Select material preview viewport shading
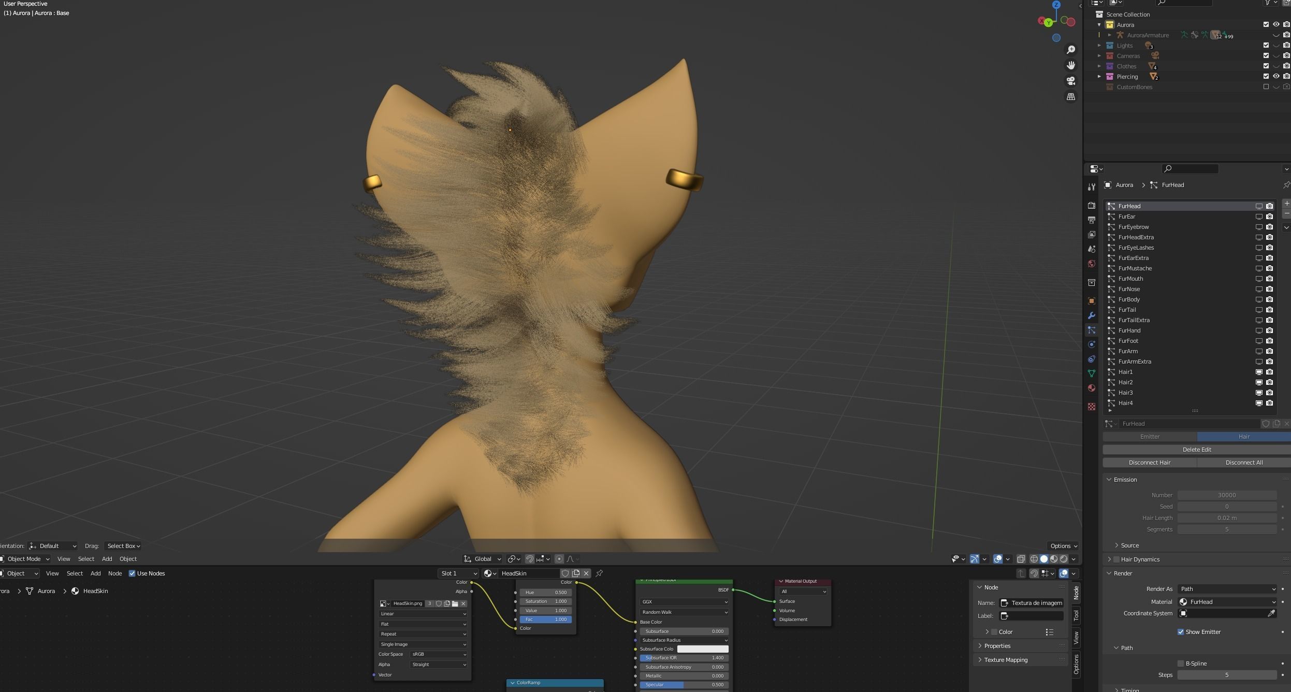The width and height of the screenshot is (1291, 692). pos(1053,559)
